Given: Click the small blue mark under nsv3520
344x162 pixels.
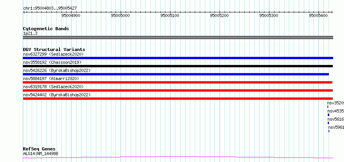Looking at the screenshot, I should point(328,107).
